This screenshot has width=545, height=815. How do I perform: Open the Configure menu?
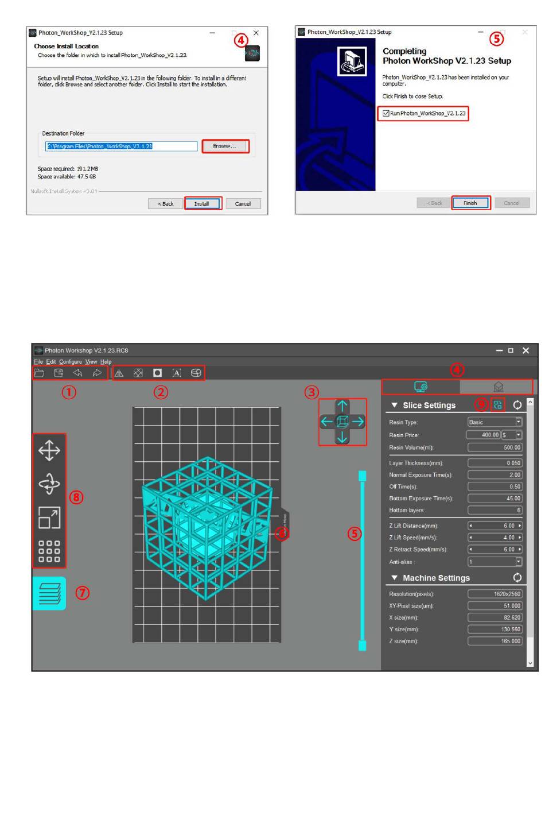tap(71, 362)
